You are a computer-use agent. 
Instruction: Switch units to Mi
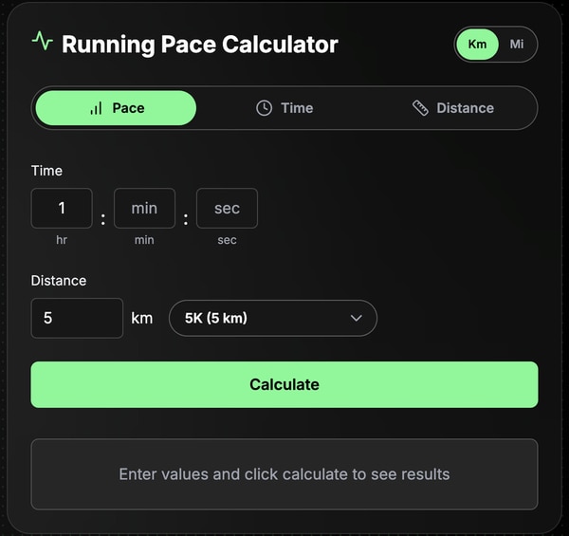point(517,45)
